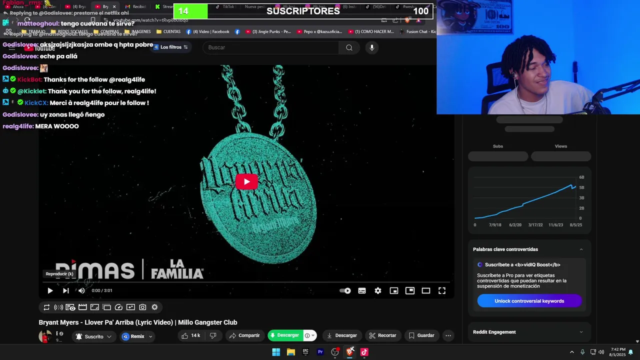640x360 pixels.
Task: Collapse Palabras clave controvertidas section
Action: (581, 249)
